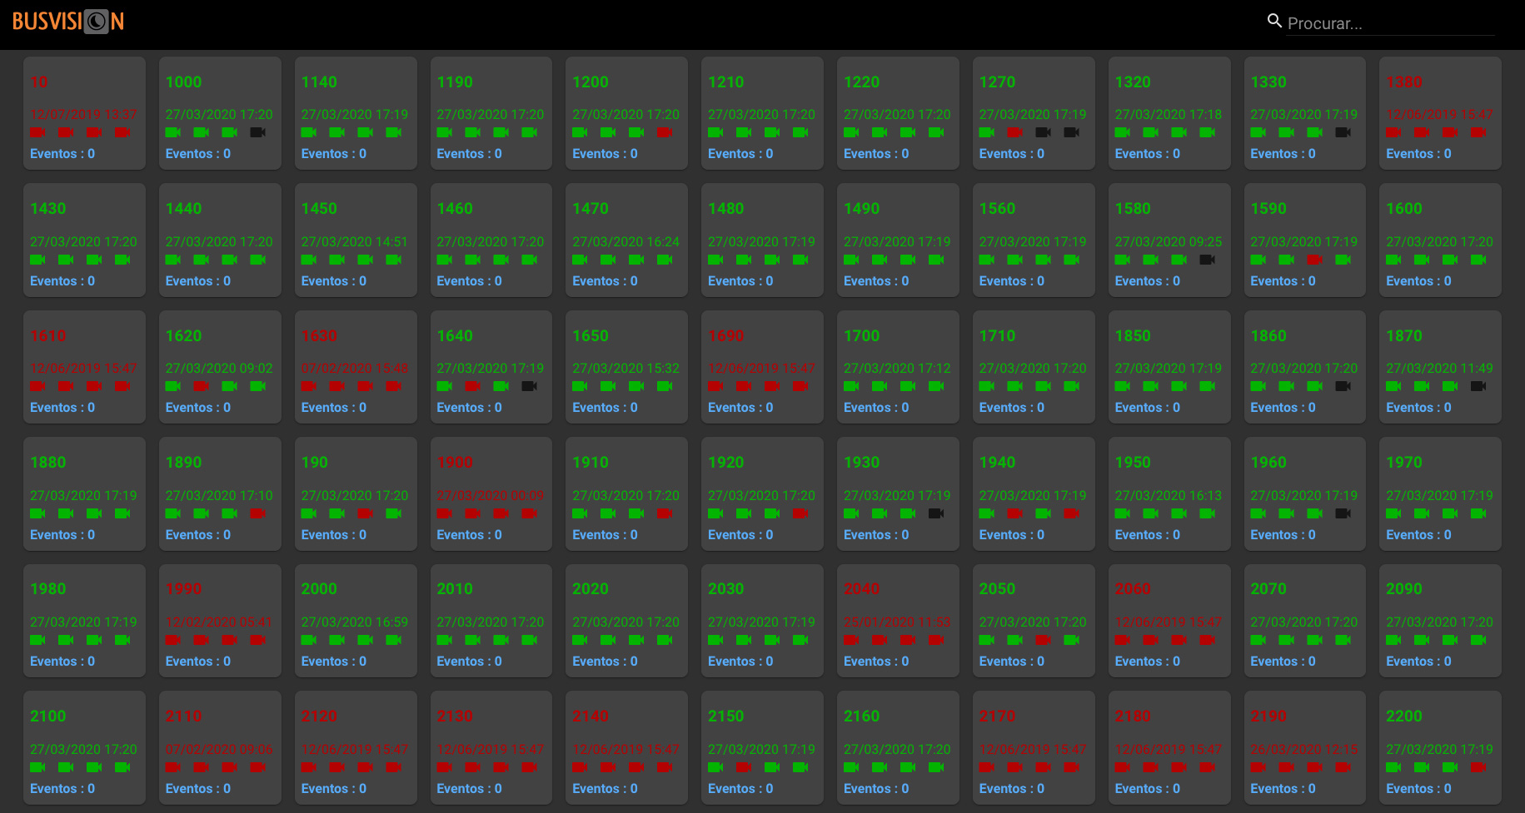Select vehicle number 2090
The width and height of the screenshot is (1525, 813).
click(1404, 589)
